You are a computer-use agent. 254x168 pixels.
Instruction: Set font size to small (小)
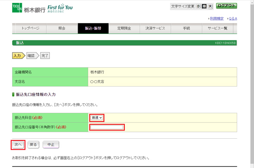198,6
